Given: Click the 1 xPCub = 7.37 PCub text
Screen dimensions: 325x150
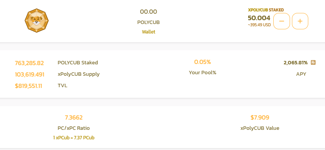Looking at the screenshot, I should [x=74, y=137].
